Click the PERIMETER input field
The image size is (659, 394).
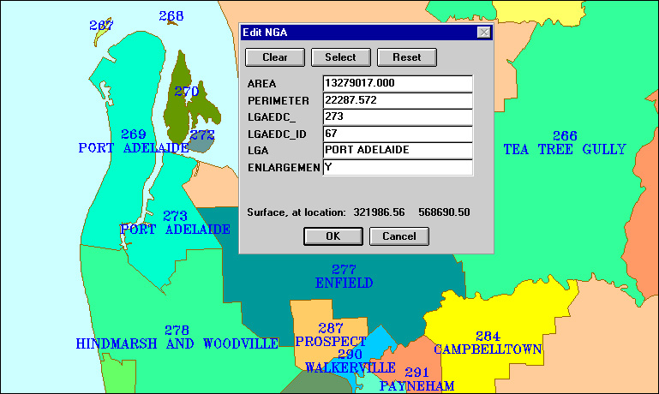click(397, 100)
